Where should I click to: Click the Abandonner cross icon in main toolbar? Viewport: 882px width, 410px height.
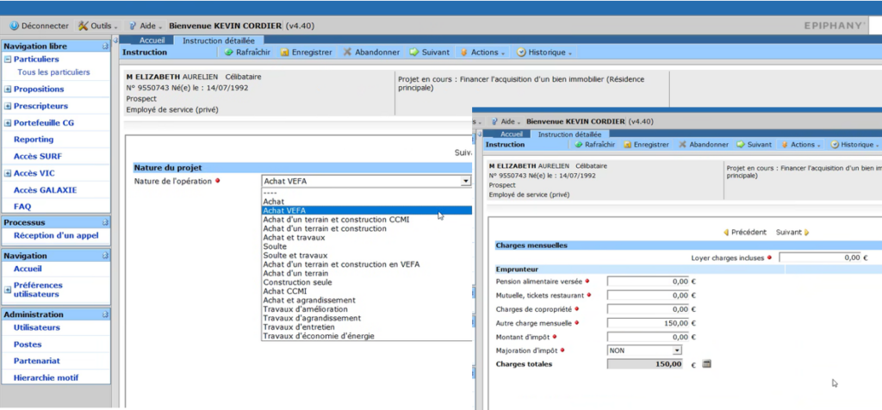(347, 53)
